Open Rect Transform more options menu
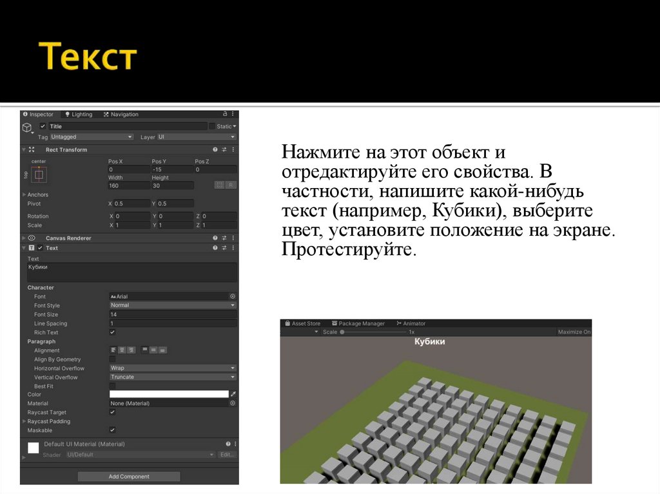Screen dimensions: 660x494 (233, 149)
